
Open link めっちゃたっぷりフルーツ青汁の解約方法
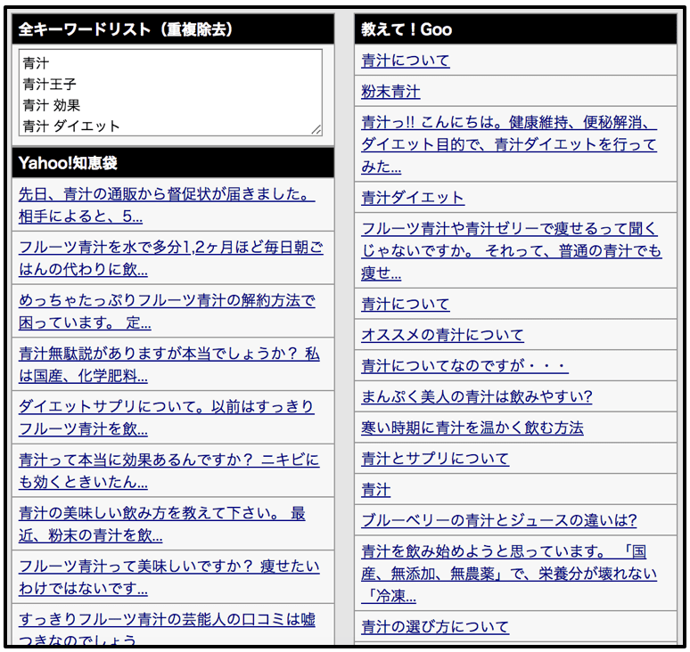pyautogui.click(x=167, y=311)
